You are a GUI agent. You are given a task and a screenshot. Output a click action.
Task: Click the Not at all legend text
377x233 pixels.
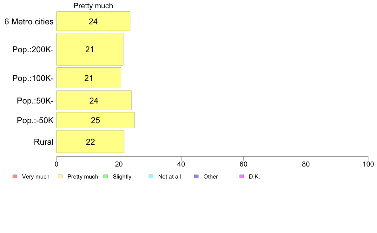pyautogui.click(x=169, y=177)
